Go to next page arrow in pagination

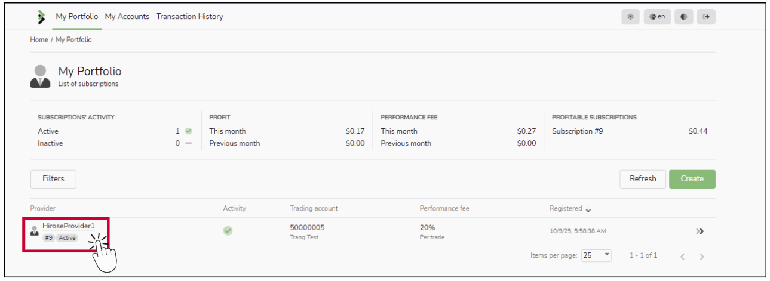tap(702, 257)
